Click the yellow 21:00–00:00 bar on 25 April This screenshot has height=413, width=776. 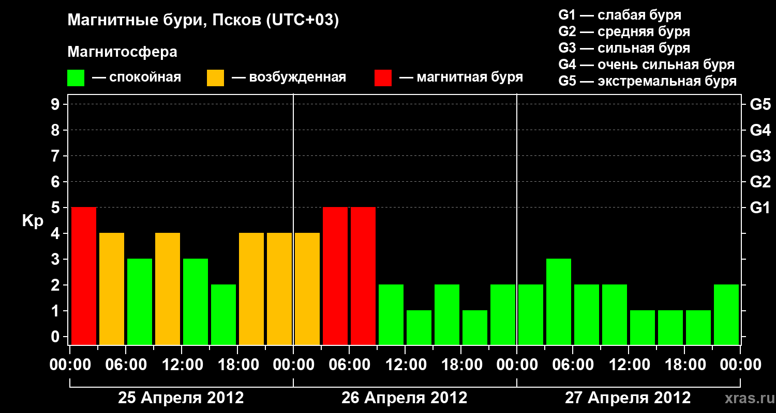tap(279, 289)
